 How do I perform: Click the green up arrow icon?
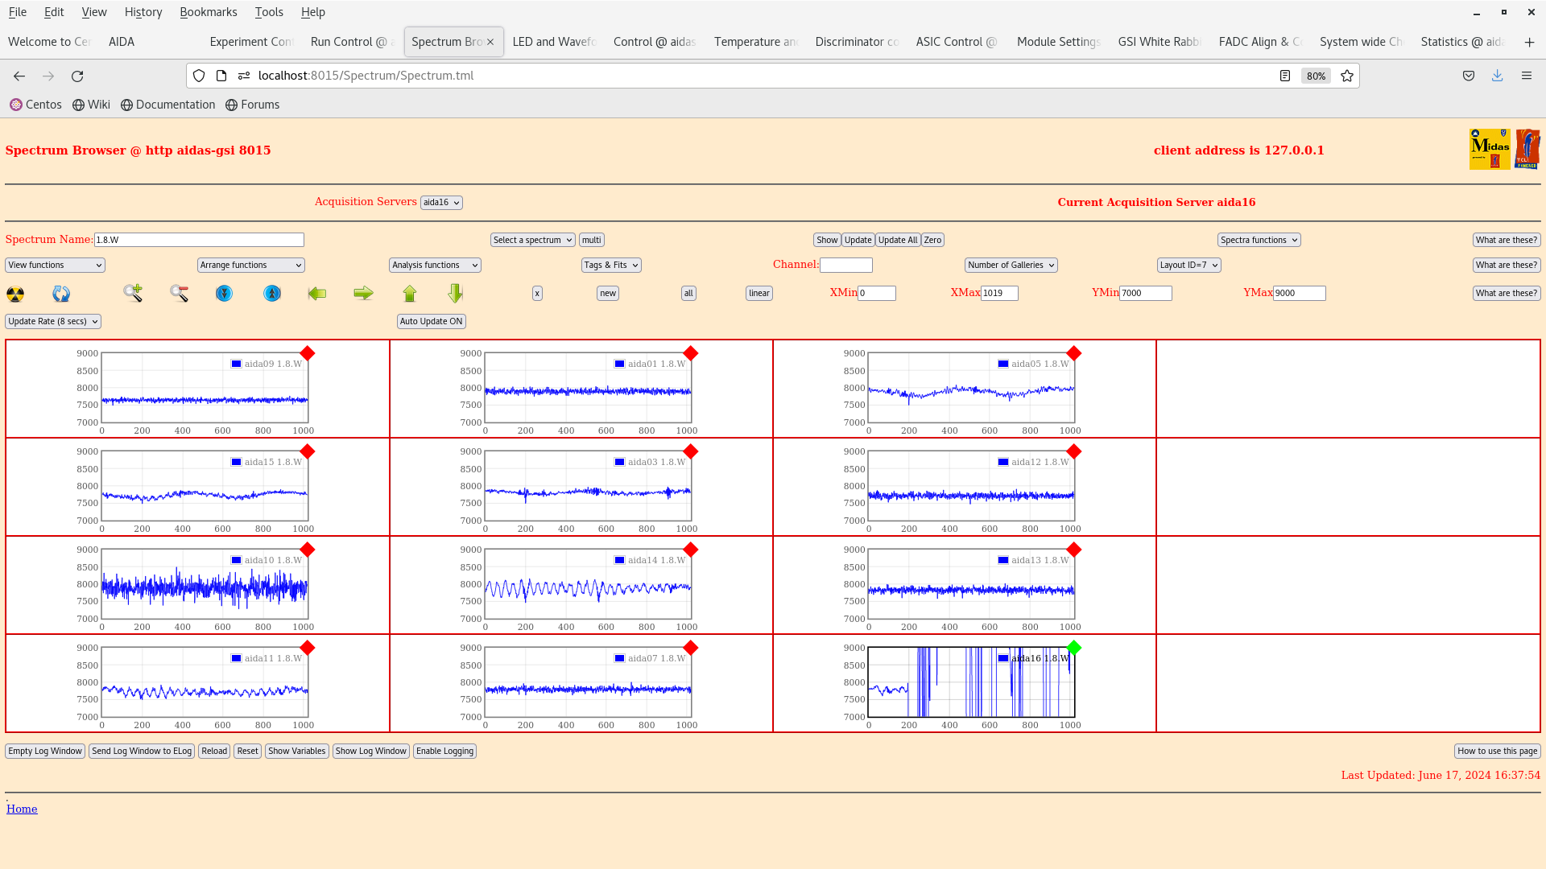tap(410, 294)
